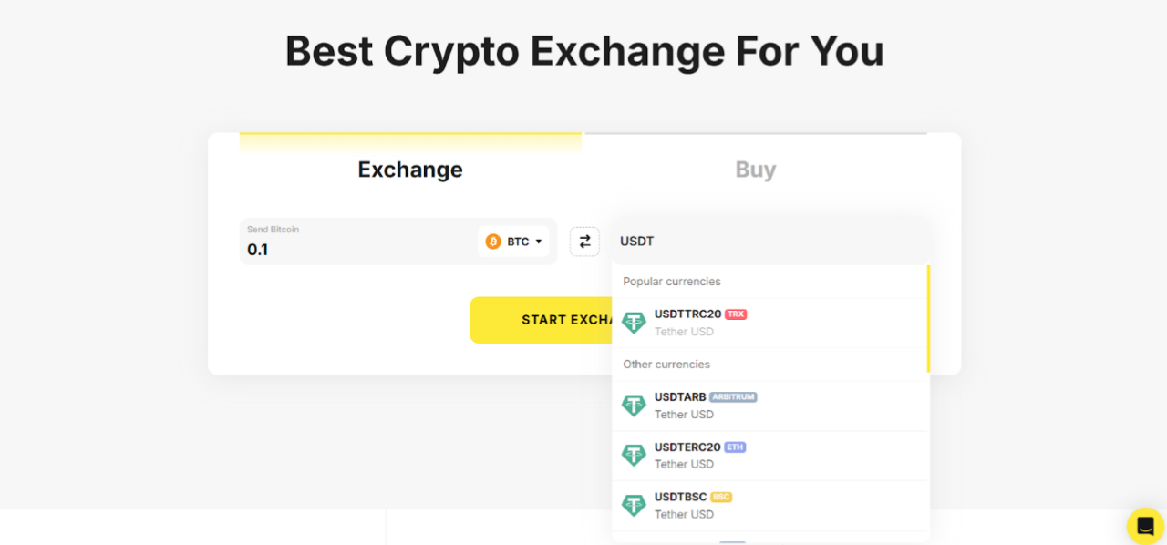Click the orange Bitcoin logo icon
This screenshot has width=1167, height=545.
[493, 242]
